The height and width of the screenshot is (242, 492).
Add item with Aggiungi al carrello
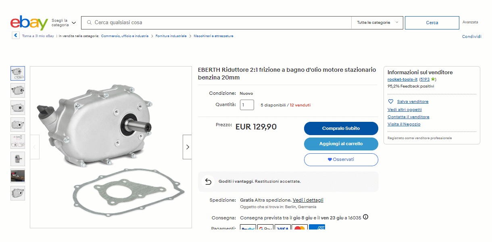pyautogui.click(x=341, y=144)
